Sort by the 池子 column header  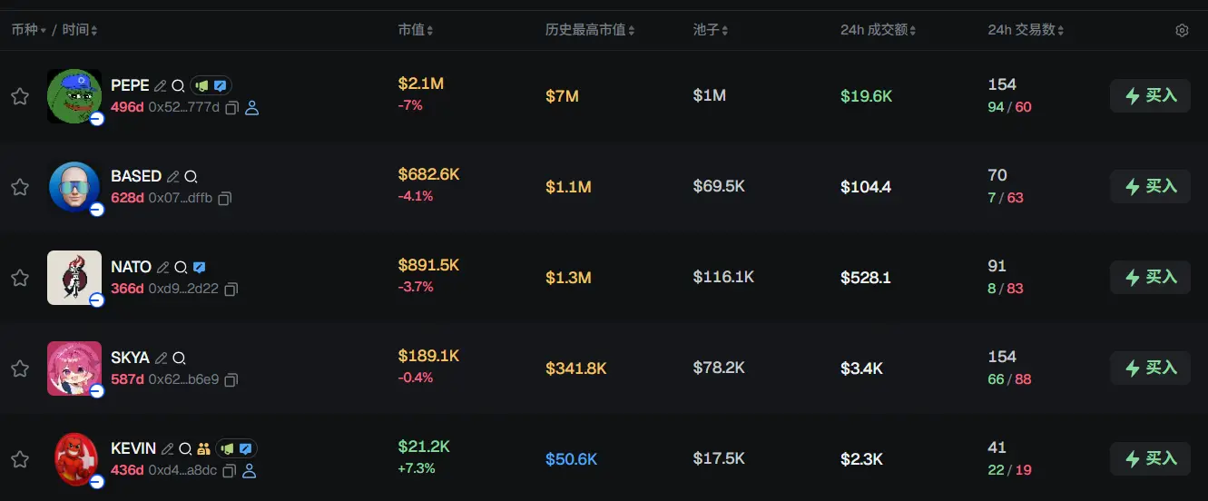pos(711,30)
